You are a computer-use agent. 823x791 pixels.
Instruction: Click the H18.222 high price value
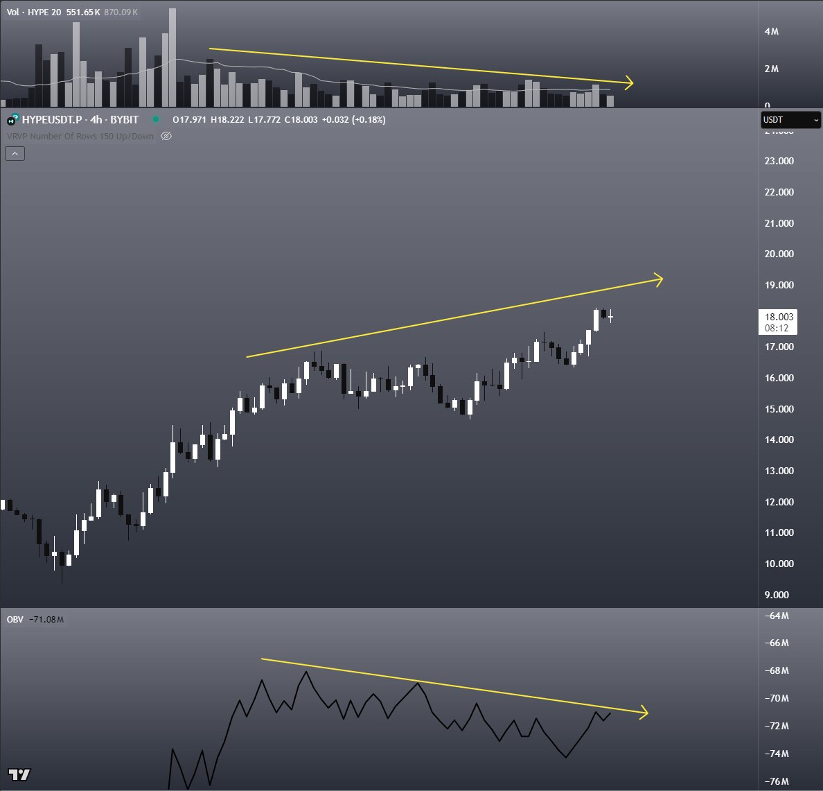[227, 120]
